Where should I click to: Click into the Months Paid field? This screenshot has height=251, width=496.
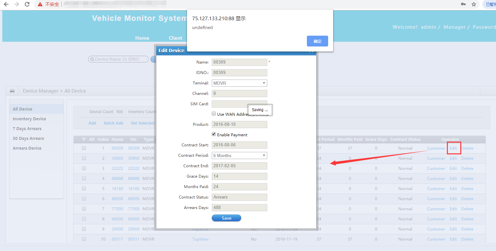[x=240, y=187]
